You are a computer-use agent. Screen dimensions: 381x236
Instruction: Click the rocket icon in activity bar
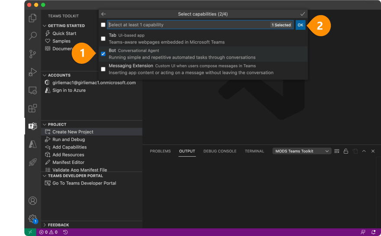32,162
